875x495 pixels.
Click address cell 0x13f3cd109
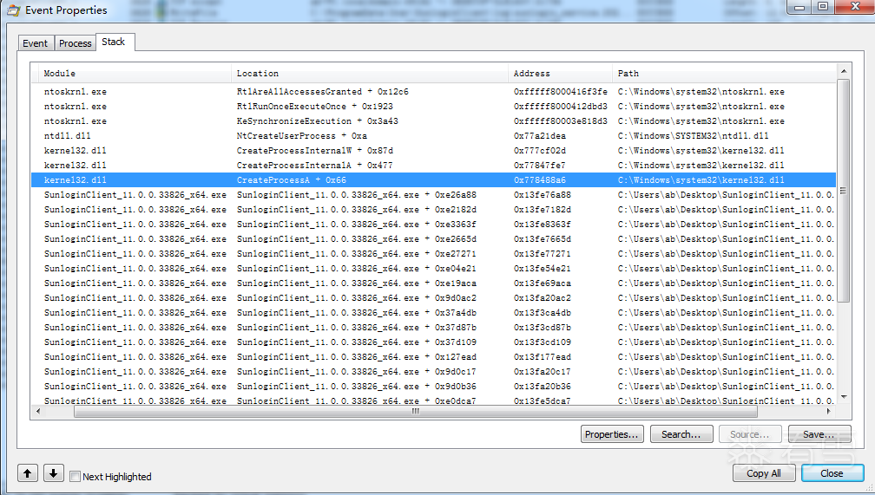tap(543, 342)
